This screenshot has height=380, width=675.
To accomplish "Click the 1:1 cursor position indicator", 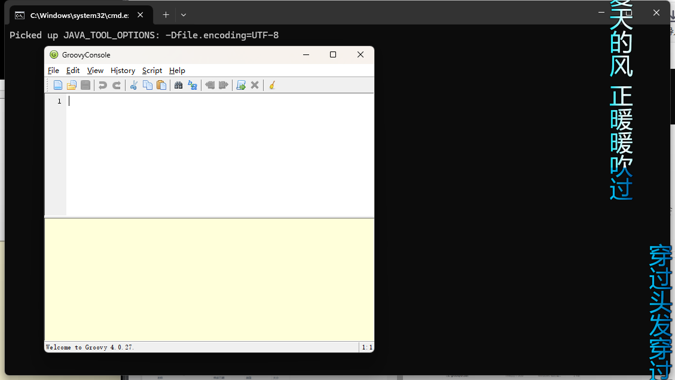I will [367, 347].
